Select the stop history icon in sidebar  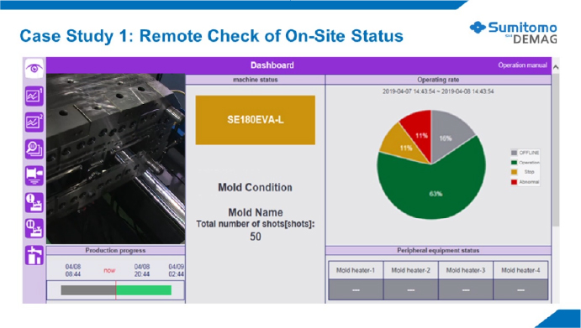point(34,228)
